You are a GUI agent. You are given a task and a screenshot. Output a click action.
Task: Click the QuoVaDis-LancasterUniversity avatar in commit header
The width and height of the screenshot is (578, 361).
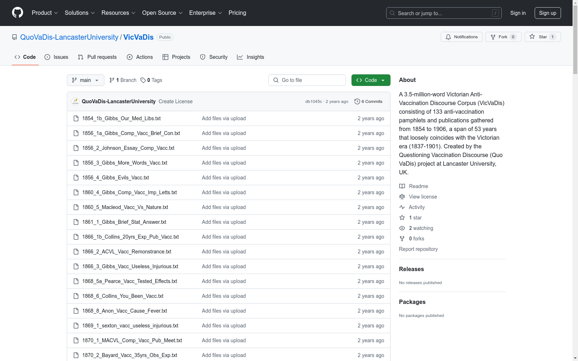click(76, 101)
